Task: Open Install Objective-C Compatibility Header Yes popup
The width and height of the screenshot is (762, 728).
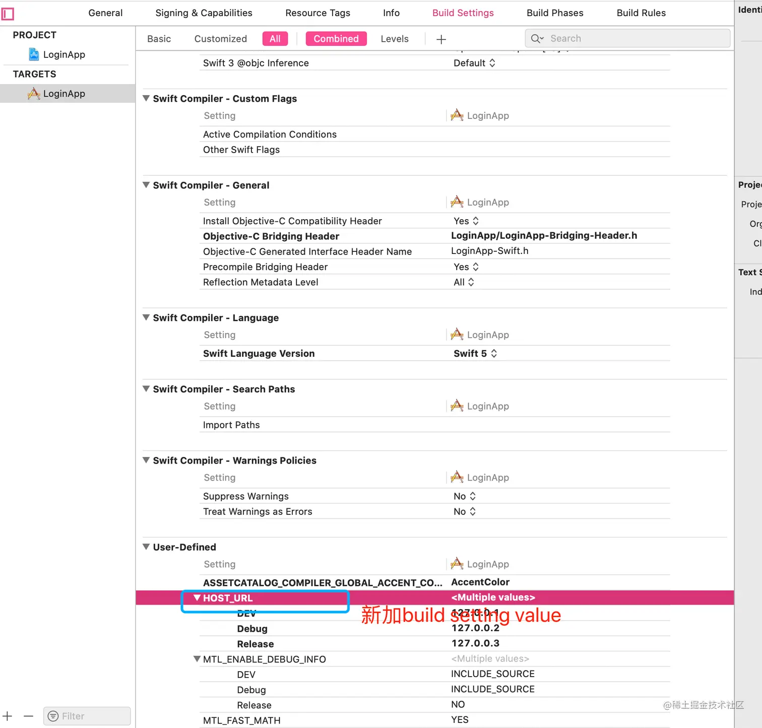Action: [x=466, y=221]
